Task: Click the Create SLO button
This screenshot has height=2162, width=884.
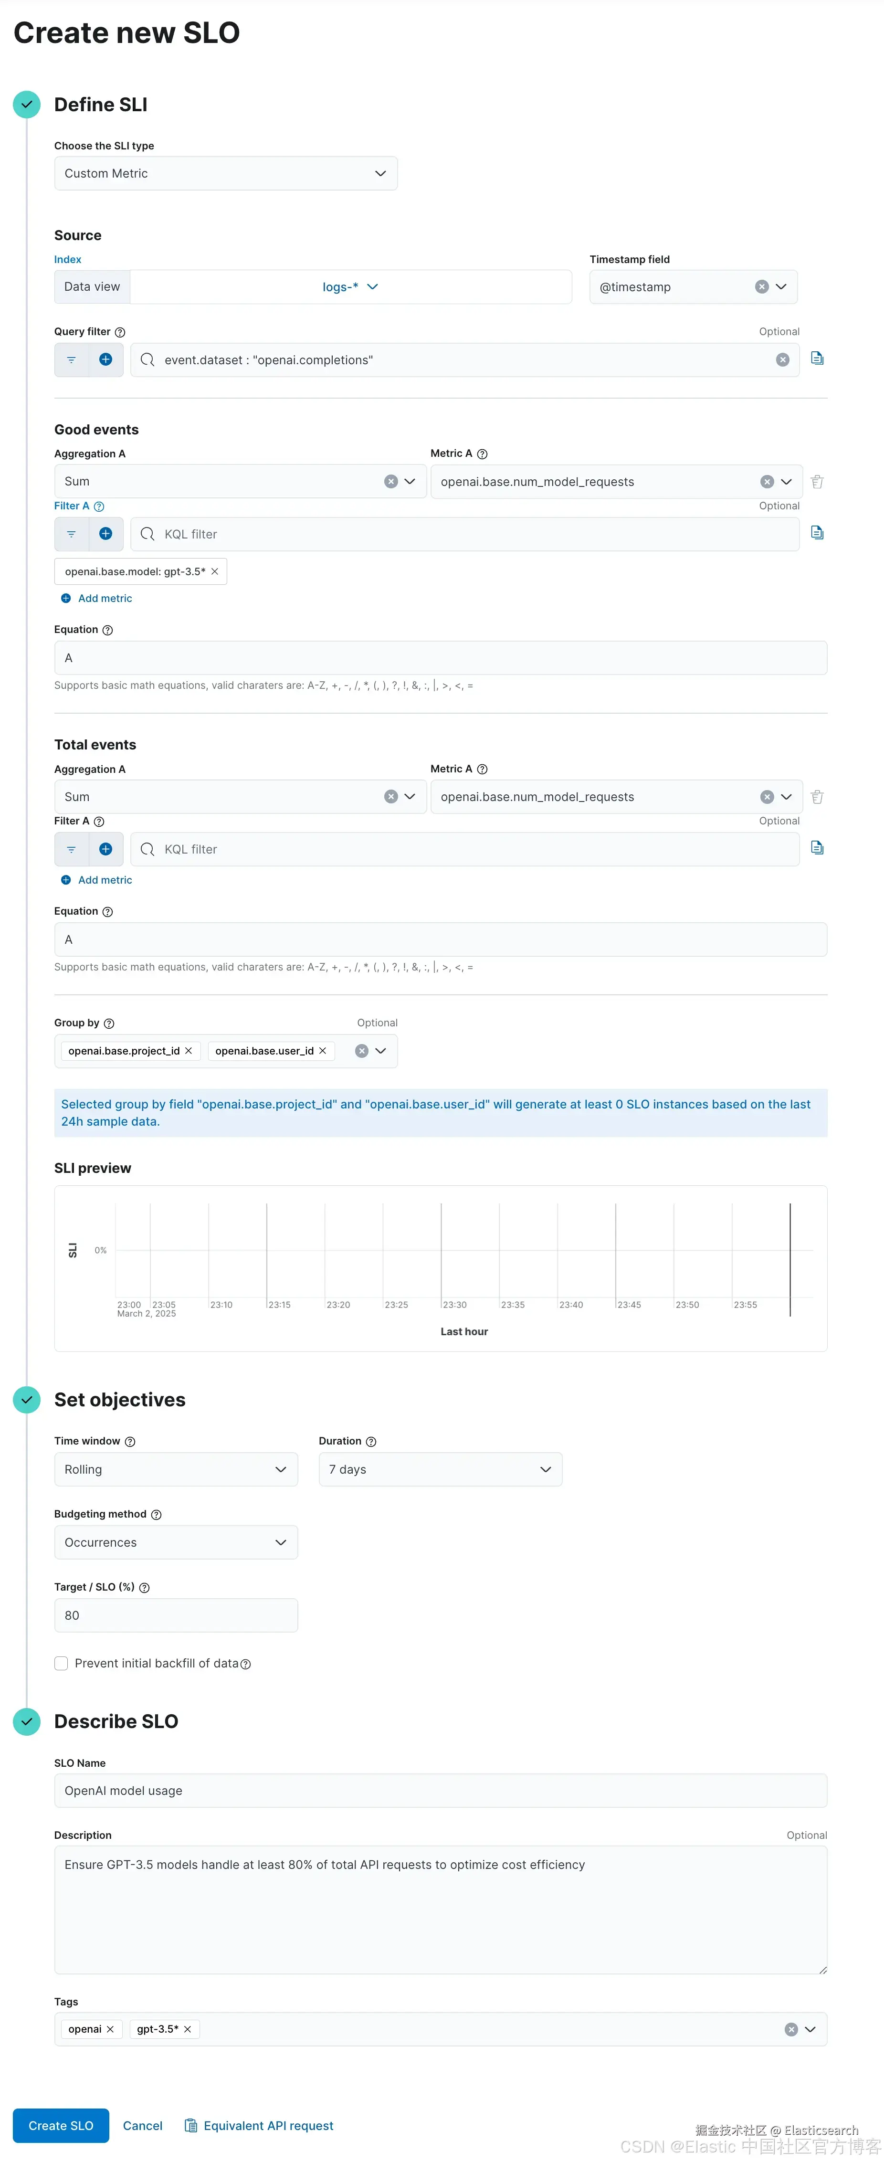Action: coord(61,2126)
